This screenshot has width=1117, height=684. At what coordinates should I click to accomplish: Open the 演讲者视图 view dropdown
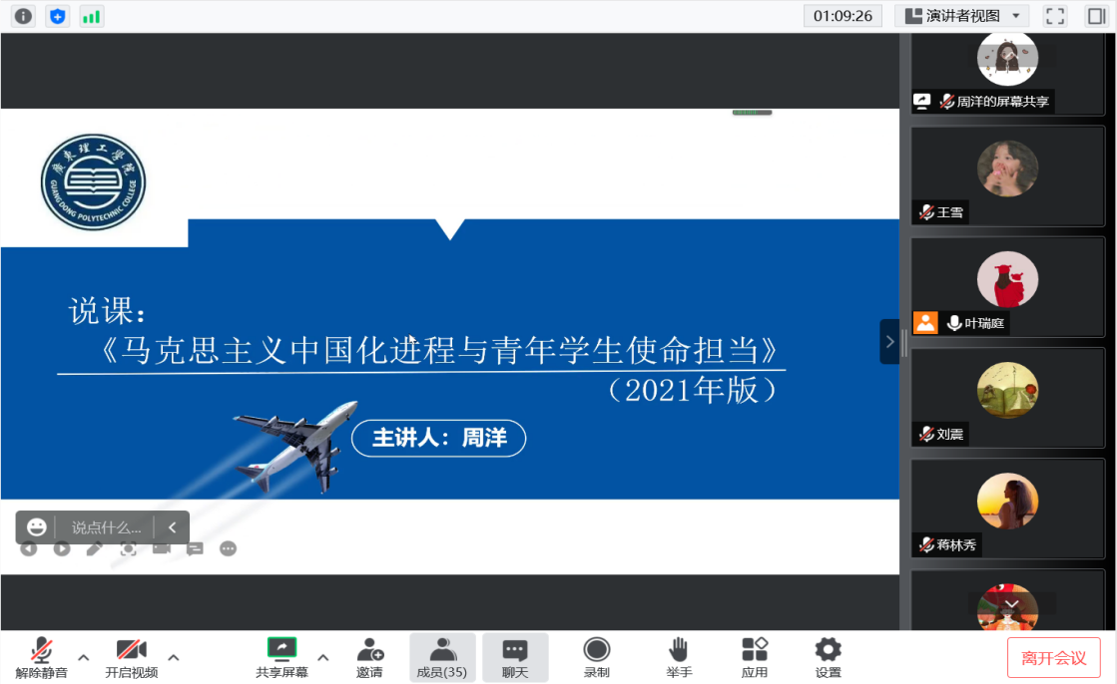961,16
